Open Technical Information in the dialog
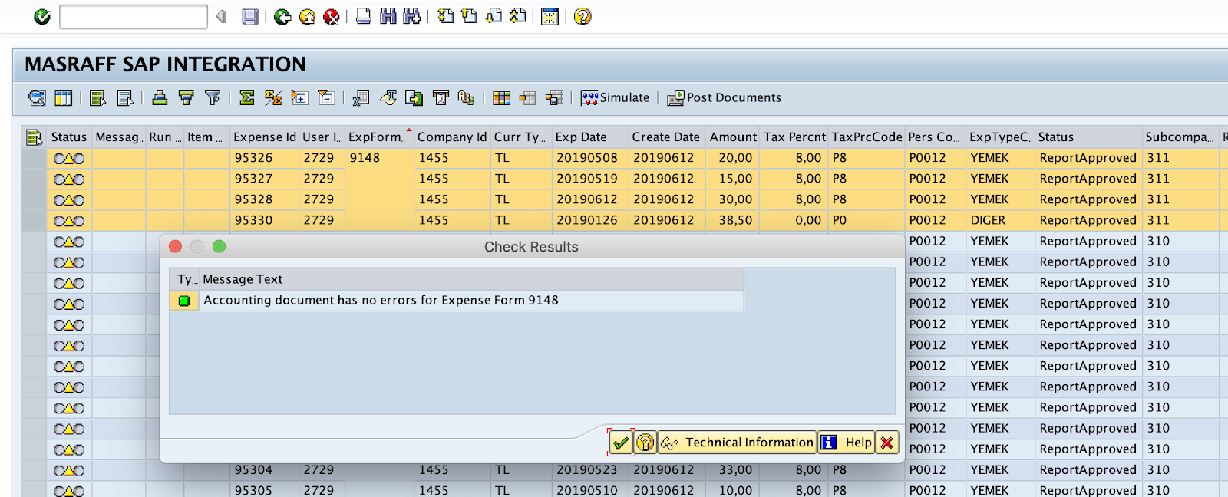 pos(738,443)
